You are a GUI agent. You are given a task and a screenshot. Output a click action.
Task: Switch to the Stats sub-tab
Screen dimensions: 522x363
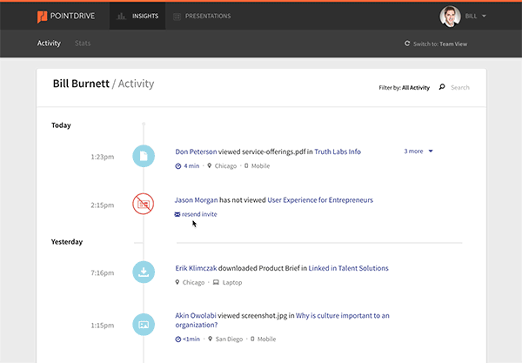pos(83,43)
